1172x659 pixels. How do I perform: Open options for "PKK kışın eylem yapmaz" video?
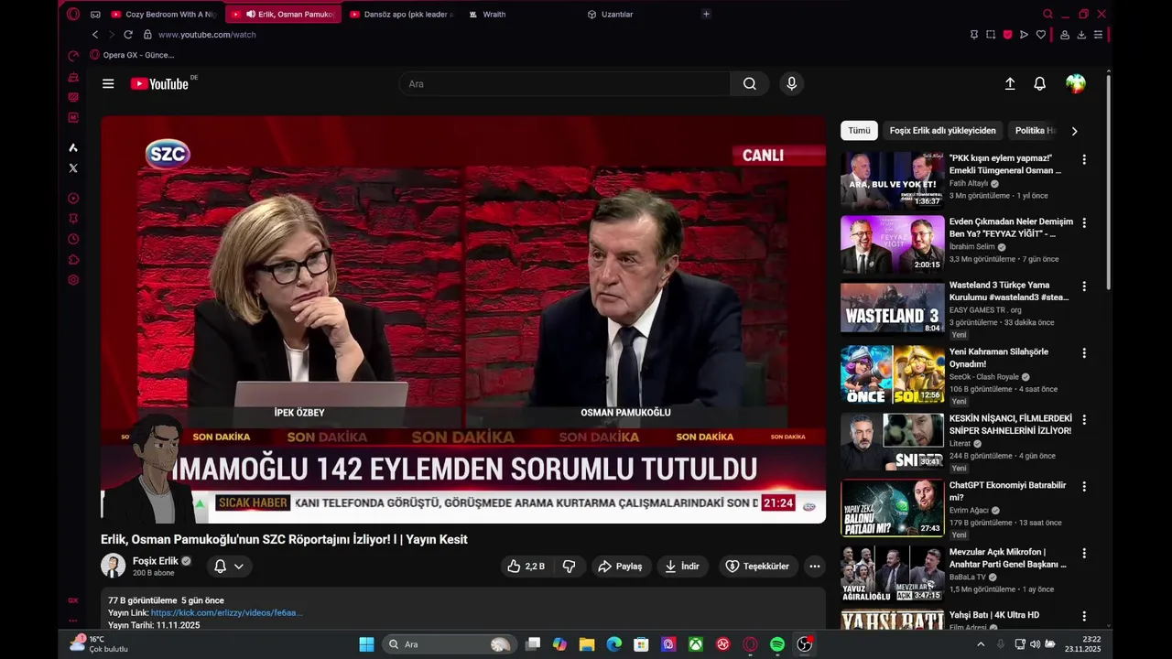click(1084, 159)
